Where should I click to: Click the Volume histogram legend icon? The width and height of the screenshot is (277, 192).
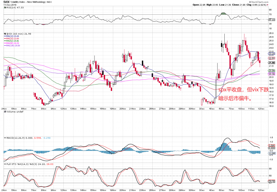[4, 112]
